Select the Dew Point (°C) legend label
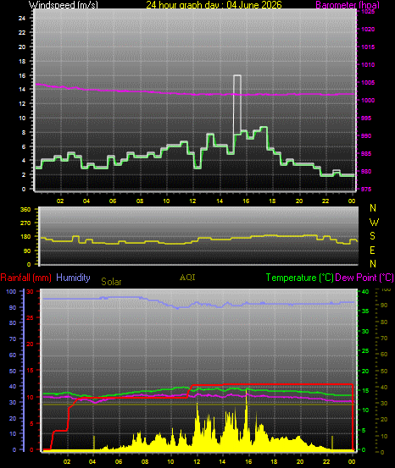The image size is (395, 468). [x=364, y=278]
